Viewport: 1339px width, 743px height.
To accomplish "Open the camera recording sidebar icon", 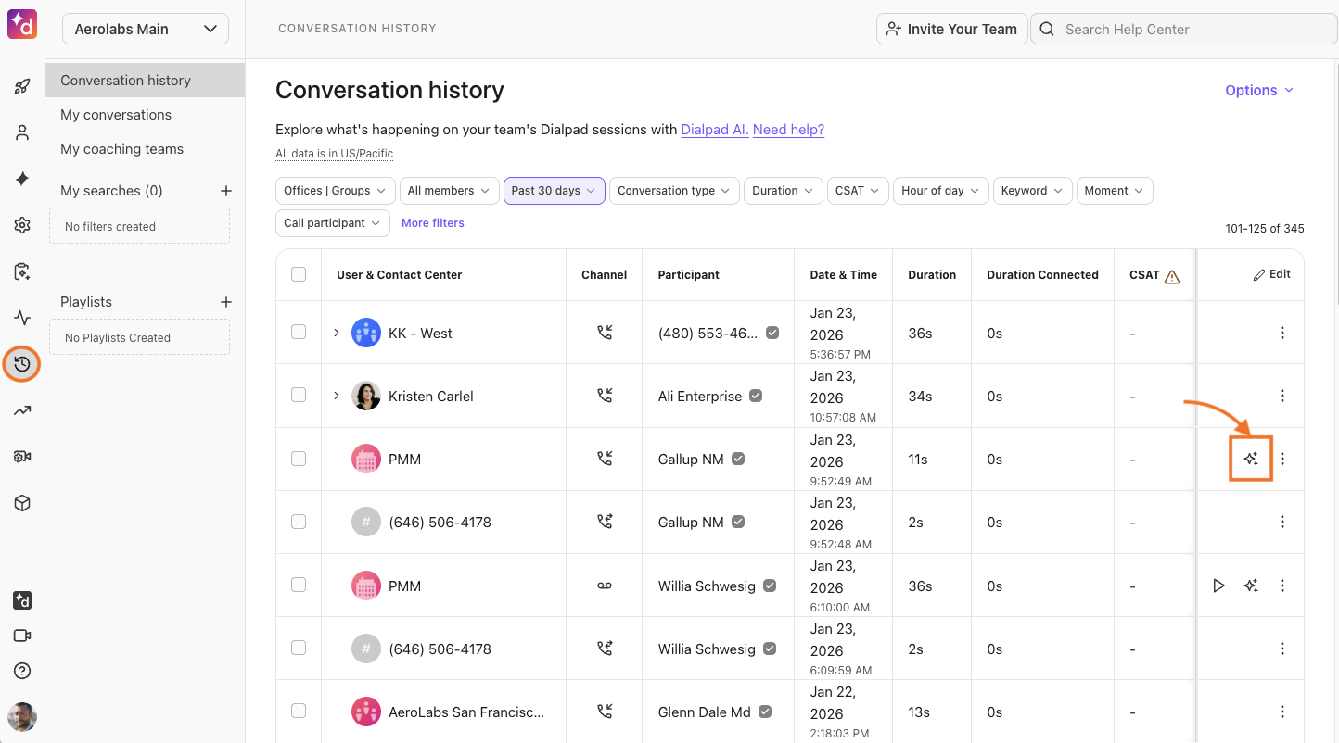I will pyautogui.click(x=22, y=457).
